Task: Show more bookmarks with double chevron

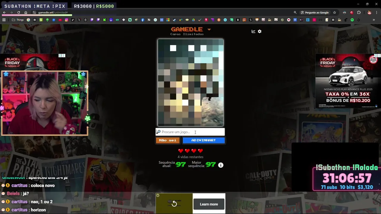Action: 374,20
